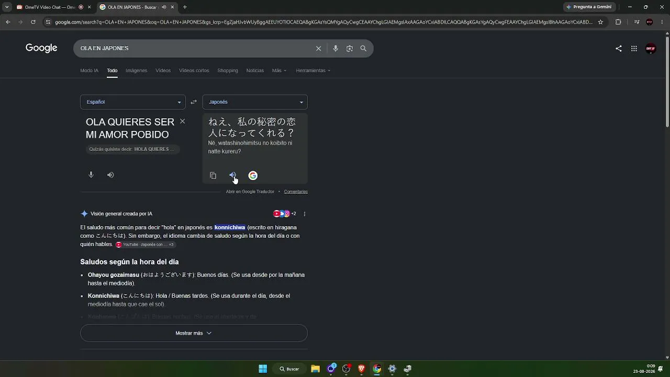Open a new browser tab
The height and width of the screenshot is (377, 670).
(185, 7)
